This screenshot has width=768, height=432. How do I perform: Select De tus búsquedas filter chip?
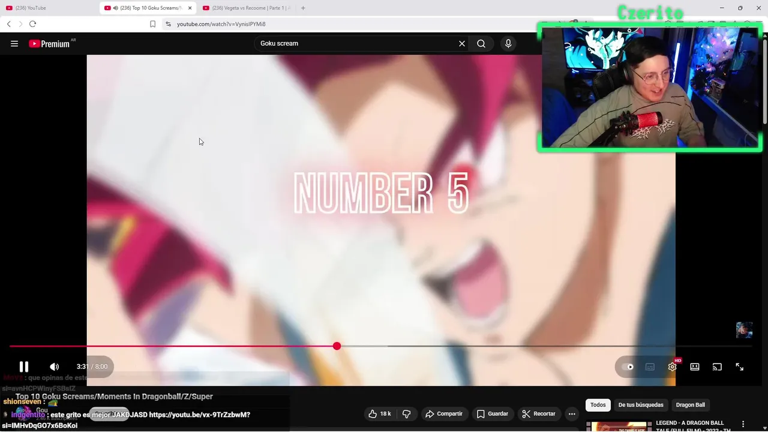(641, 405)
